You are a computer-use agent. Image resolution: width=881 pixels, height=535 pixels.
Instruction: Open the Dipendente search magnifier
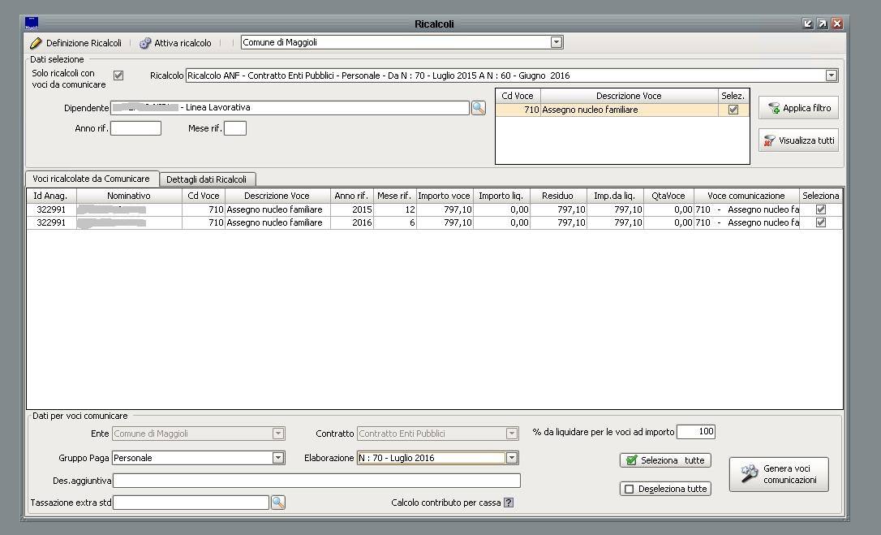click(x=479, y=108)
